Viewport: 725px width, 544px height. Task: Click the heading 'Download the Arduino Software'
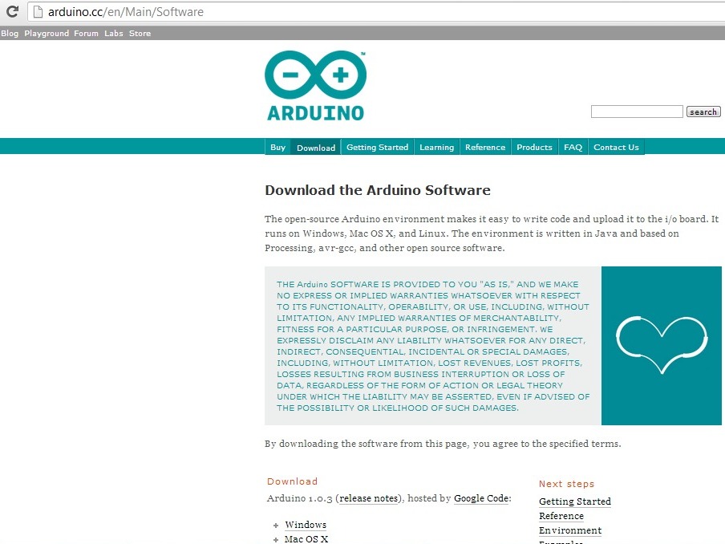click(377, 190)
